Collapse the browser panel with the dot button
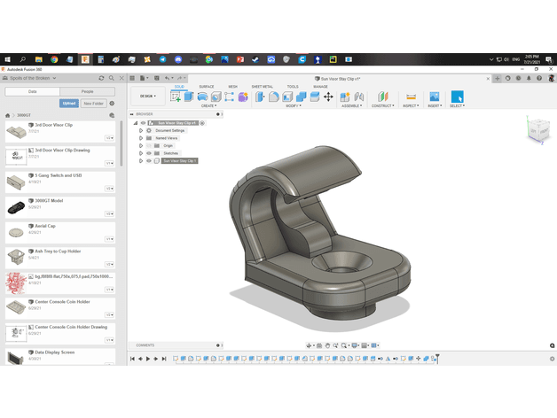557x418 pixels. (x=218, y=114)
